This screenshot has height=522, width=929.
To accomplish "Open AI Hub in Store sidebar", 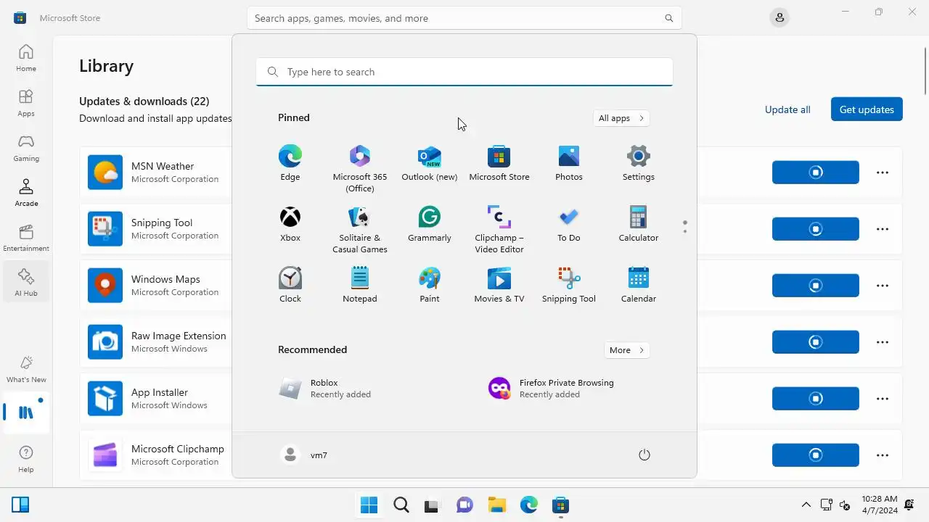I will (x=26, y=283).
